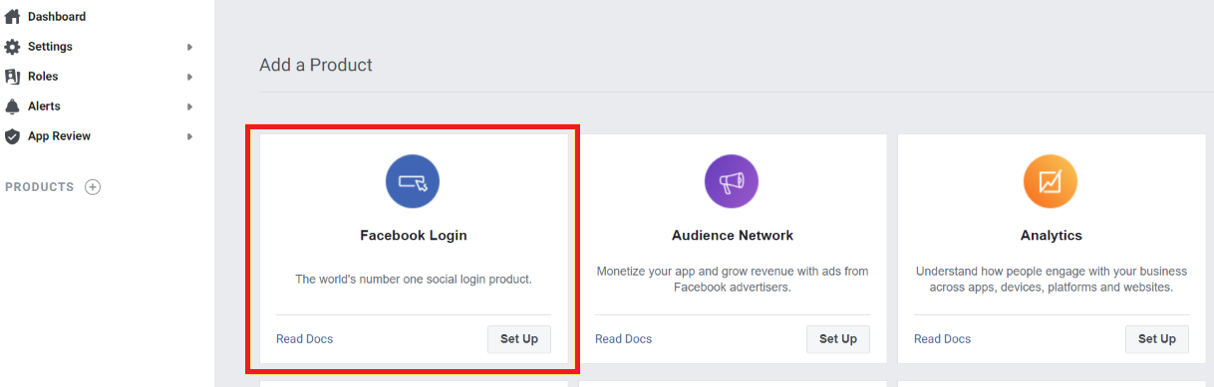Add a product with plus icon
Image resolution: width=1214 pixels, height=387 pixels.
coord(93,187)
